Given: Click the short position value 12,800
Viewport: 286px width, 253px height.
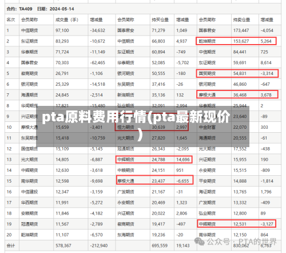Looking at the screenshot, I should tap(240, 214).
